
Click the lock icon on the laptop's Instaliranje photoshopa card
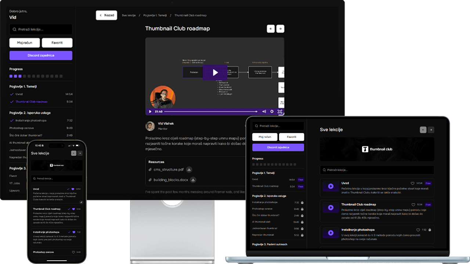(429, 230)
